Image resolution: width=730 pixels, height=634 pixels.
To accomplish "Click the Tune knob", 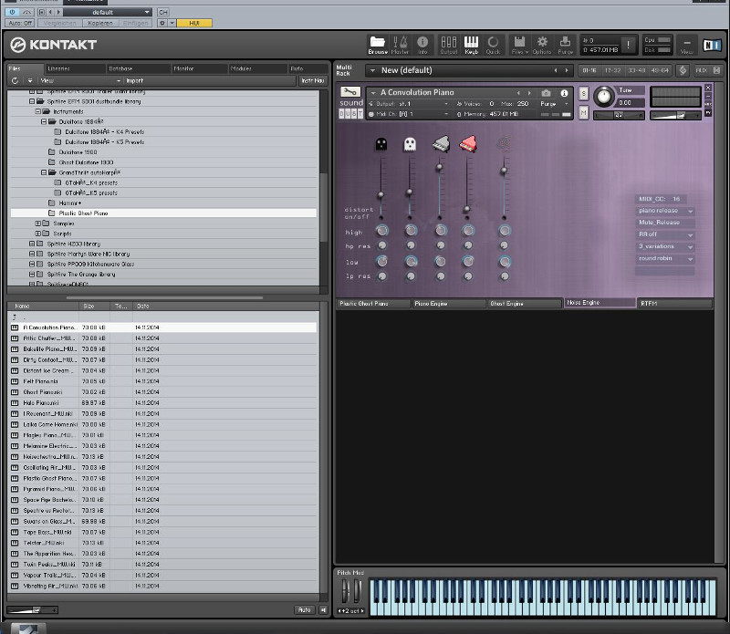I will pos(604,96).
